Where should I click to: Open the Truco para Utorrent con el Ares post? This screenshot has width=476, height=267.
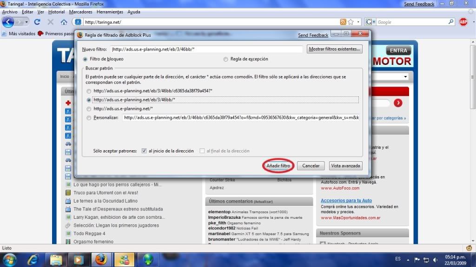[106, 192]
